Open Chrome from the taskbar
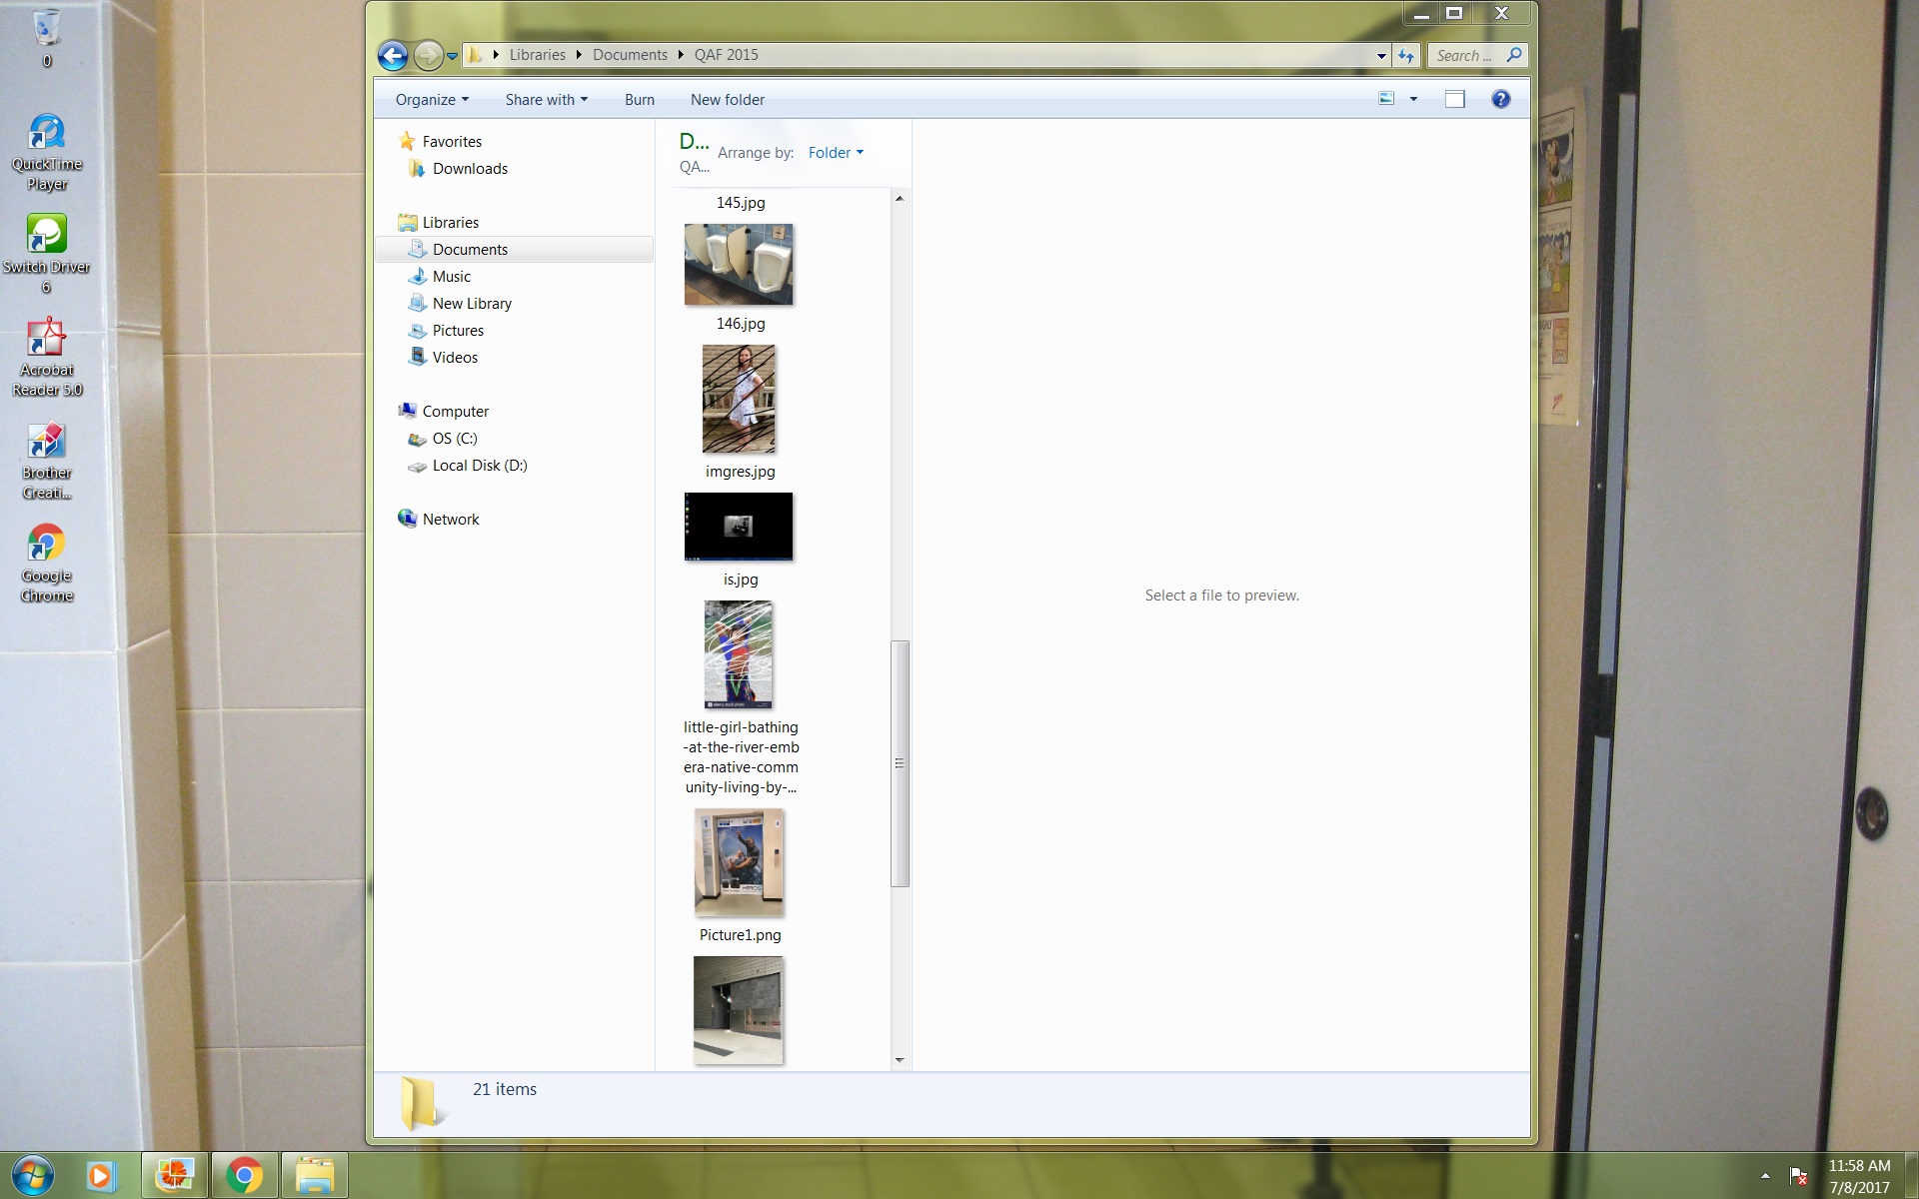 (244, 1176)
